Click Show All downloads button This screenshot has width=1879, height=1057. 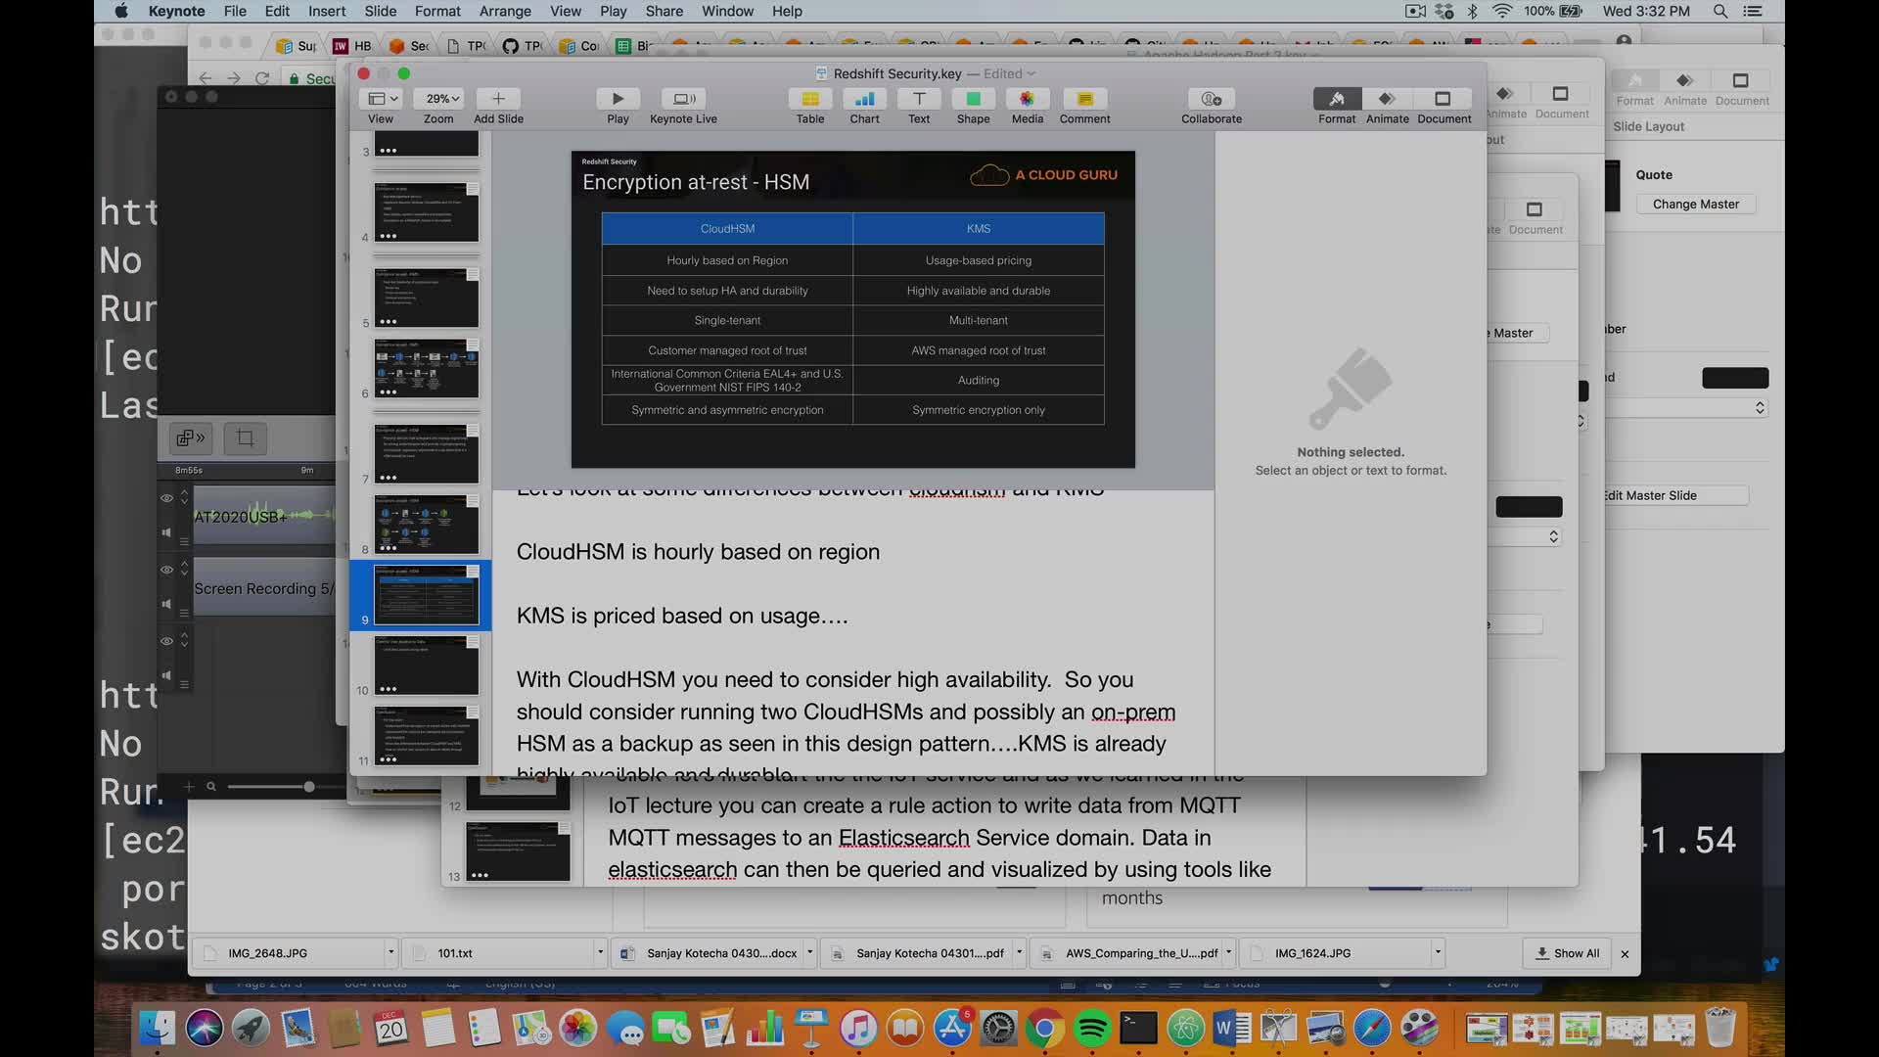1567,952
